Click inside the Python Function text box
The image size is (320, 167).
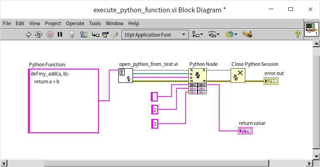(x=63, y=101)
